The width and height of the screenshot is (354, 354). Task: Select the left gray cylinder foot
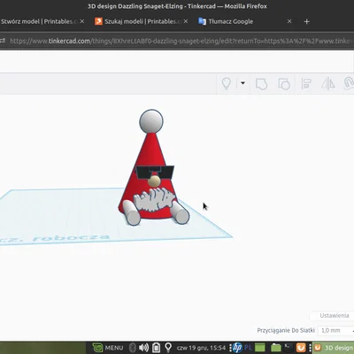pos(131,212)
